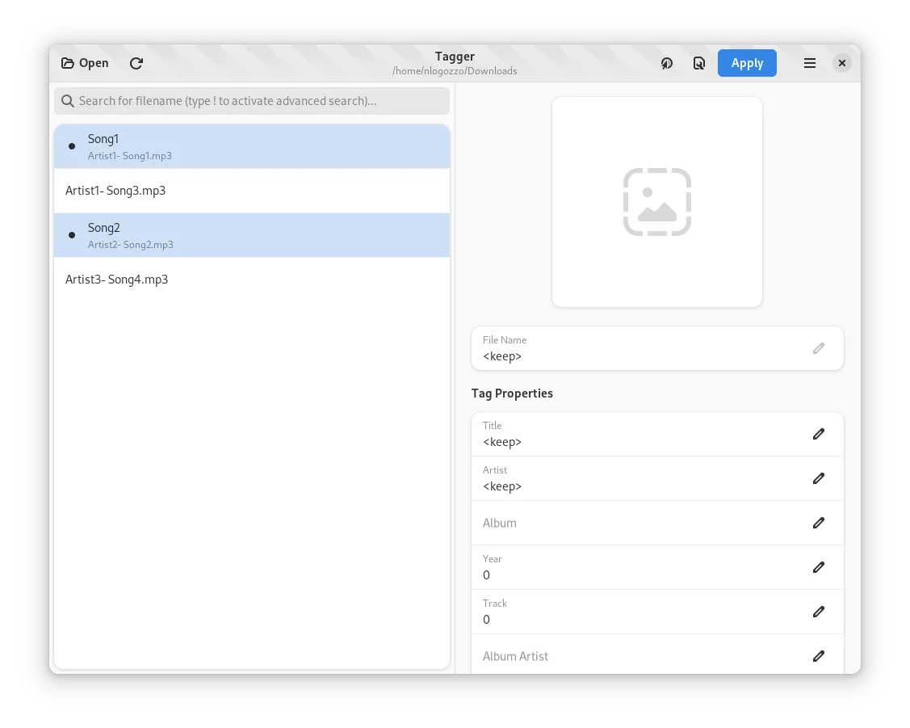Image resolution: width=910 pixels, height=728 pixels.
Task: Select the Song1 file row
Action: pos(252,146)
